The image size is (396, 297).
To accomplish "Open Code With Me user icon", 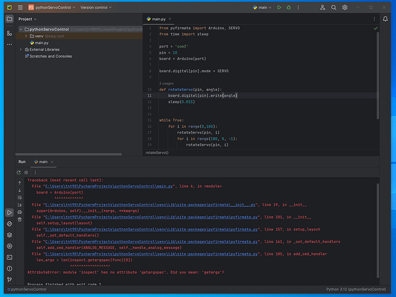I will [322, 8].
